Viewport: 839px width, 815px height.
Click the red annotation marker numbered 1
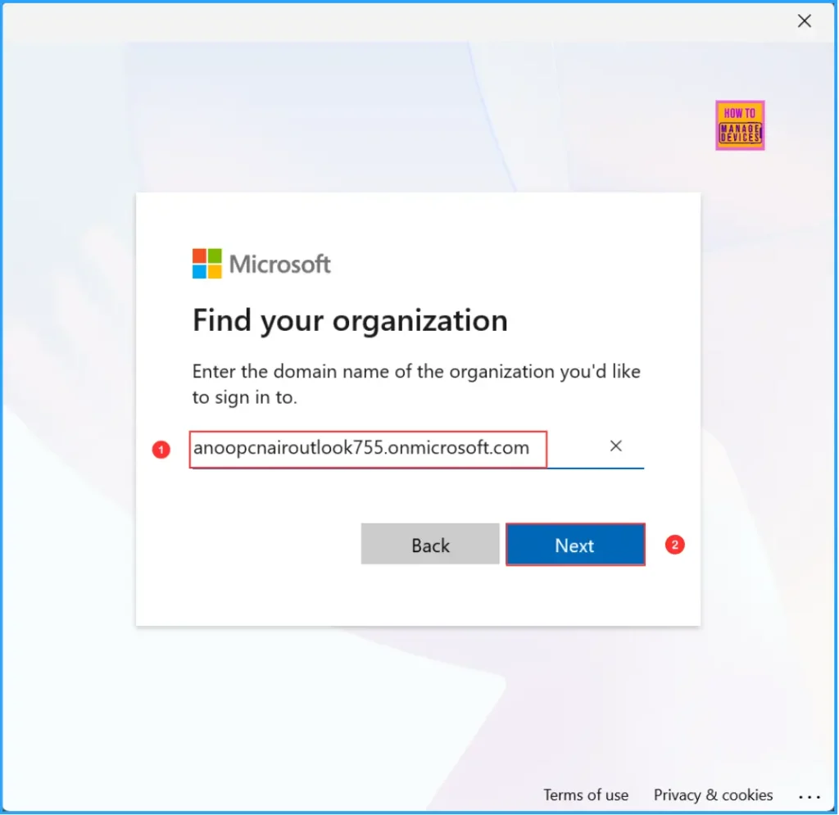pos(161,450)
